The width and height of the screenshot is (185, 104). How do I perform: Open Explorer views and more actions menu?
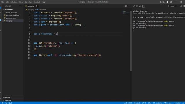tap(21, 6)
